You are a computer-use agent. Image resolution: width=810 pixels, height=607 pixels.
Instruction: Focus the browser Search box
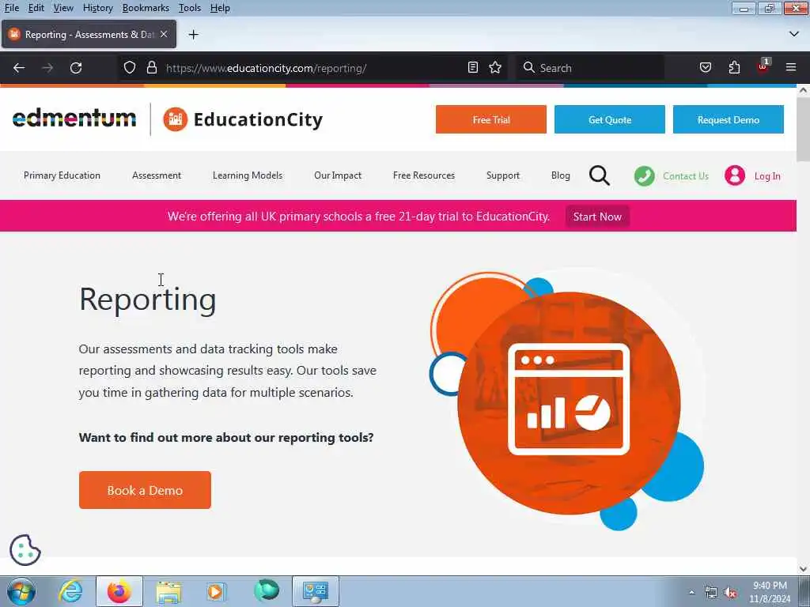590,68
